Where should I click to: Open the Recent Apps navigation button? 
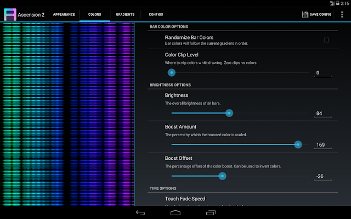tap(211, 213)
